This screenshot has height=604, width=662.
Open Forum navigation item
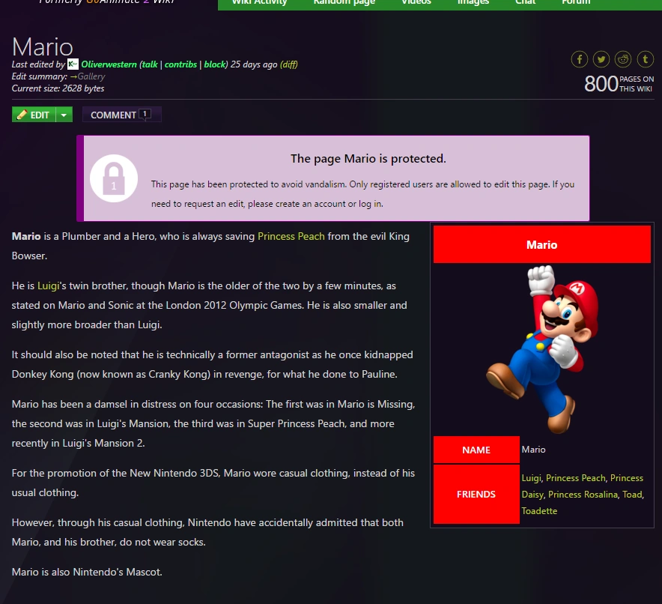coord(576,2)
